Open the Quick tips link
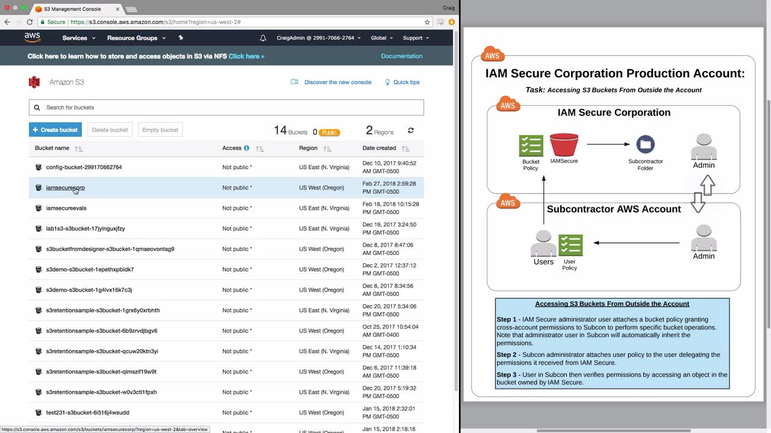The height and width of the screenshot is (433, 771). click(407, 82)
